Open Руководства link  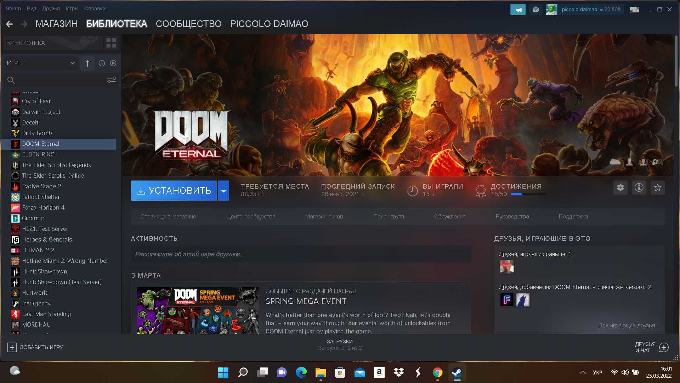tap(512, 216)
